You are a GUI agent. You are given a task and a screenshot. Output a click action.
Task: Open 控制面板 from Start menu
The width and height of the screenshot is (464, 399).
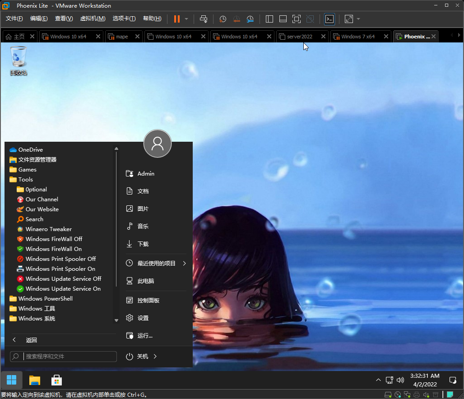[x=148, y=301]
